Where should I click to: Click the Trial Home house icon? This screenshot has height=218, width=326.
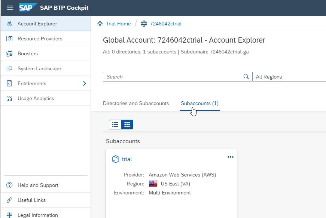(100, 24)
